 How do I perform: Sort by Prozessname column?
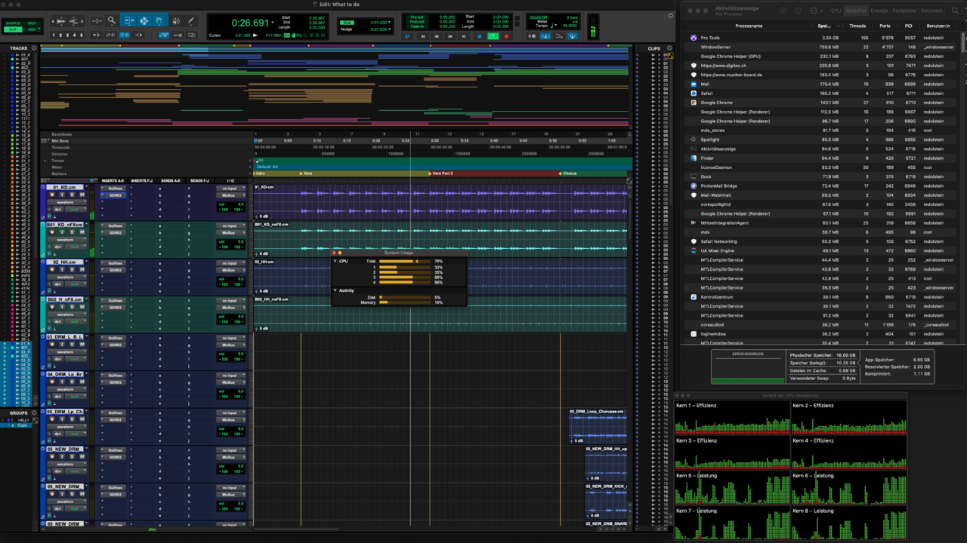tap(749, 26)
